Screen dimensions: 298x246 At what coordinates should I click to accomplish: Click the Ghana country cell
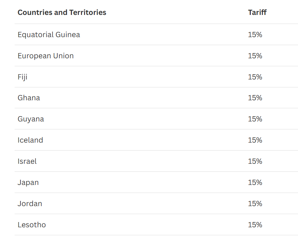click(x=29, y=98)
